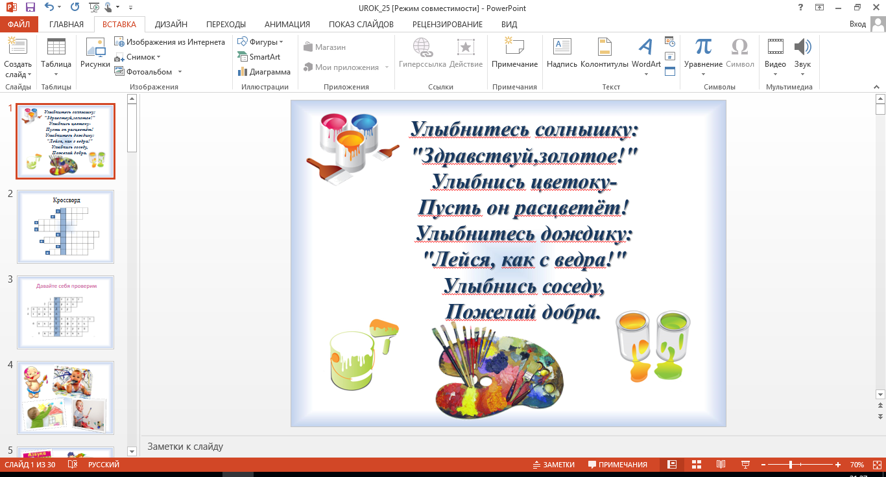
Task: Switch to ДИЗАЙН tab
Action: point(171,25)
